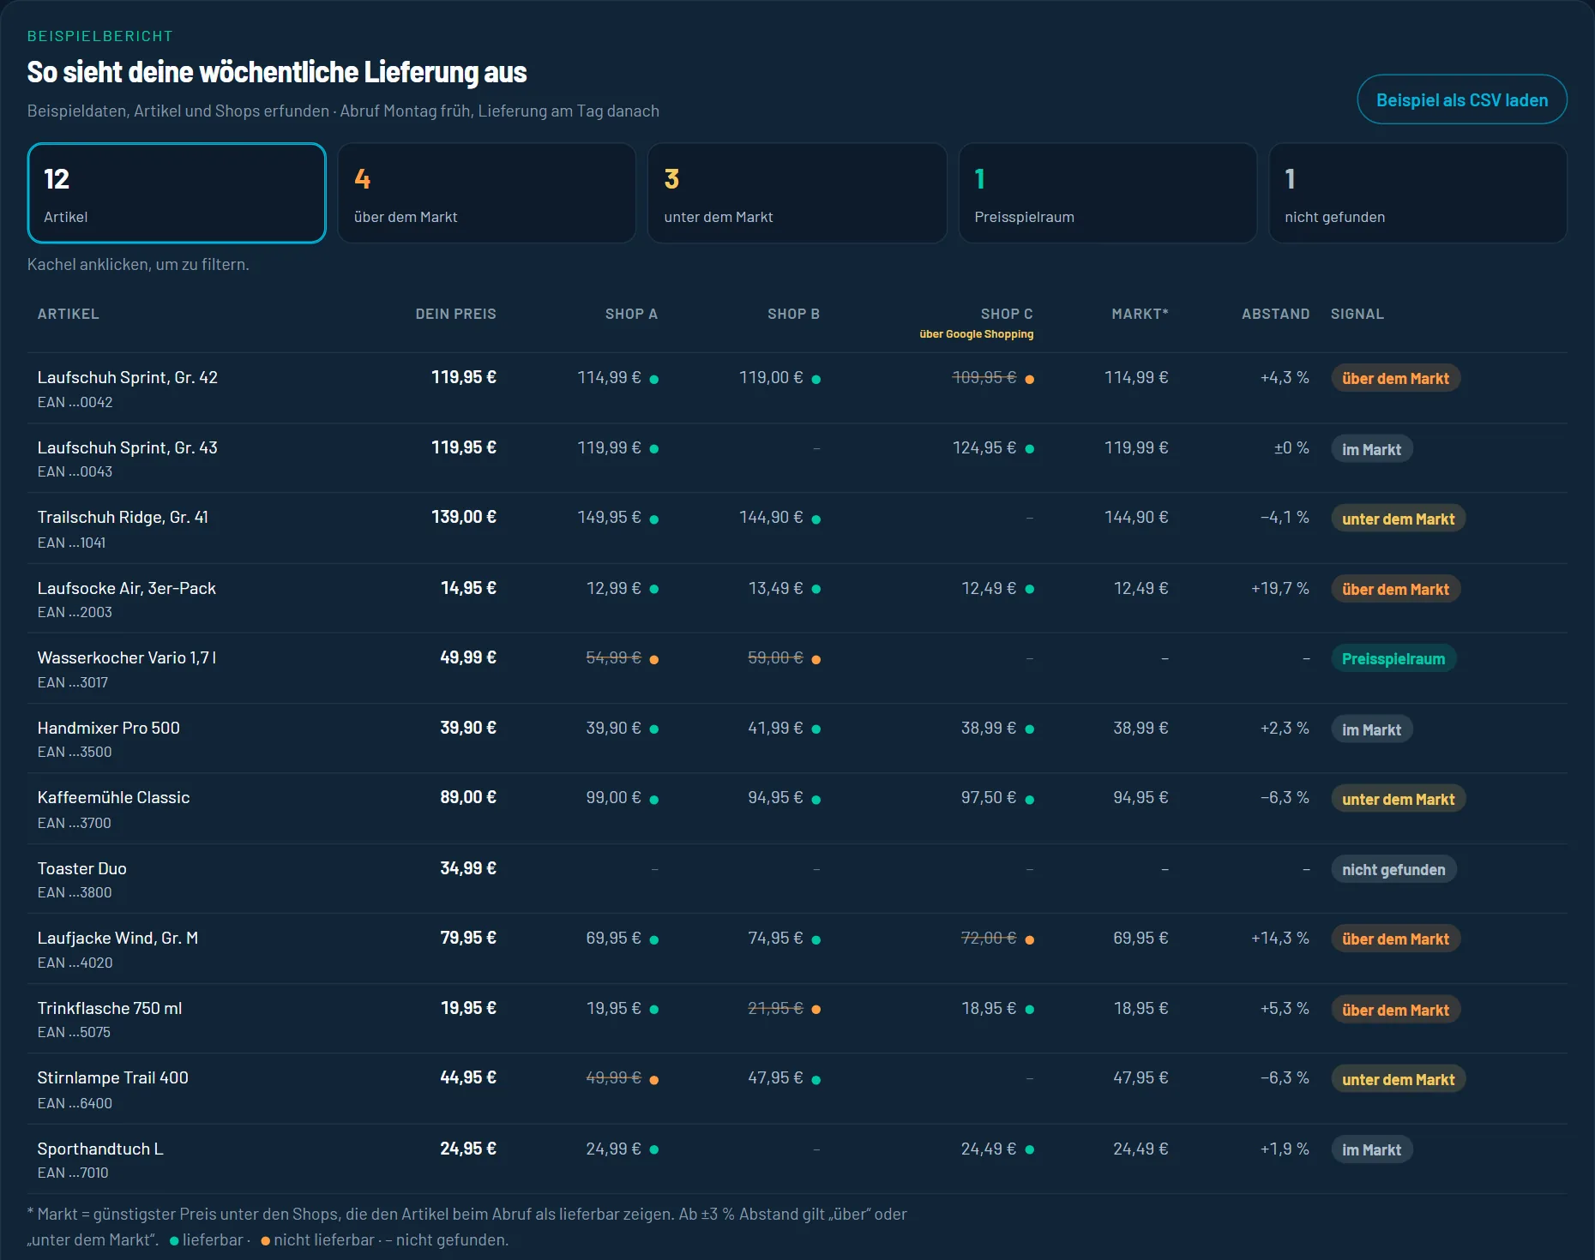Filter by the über dem Markt tile

click(x=487, y=193)
